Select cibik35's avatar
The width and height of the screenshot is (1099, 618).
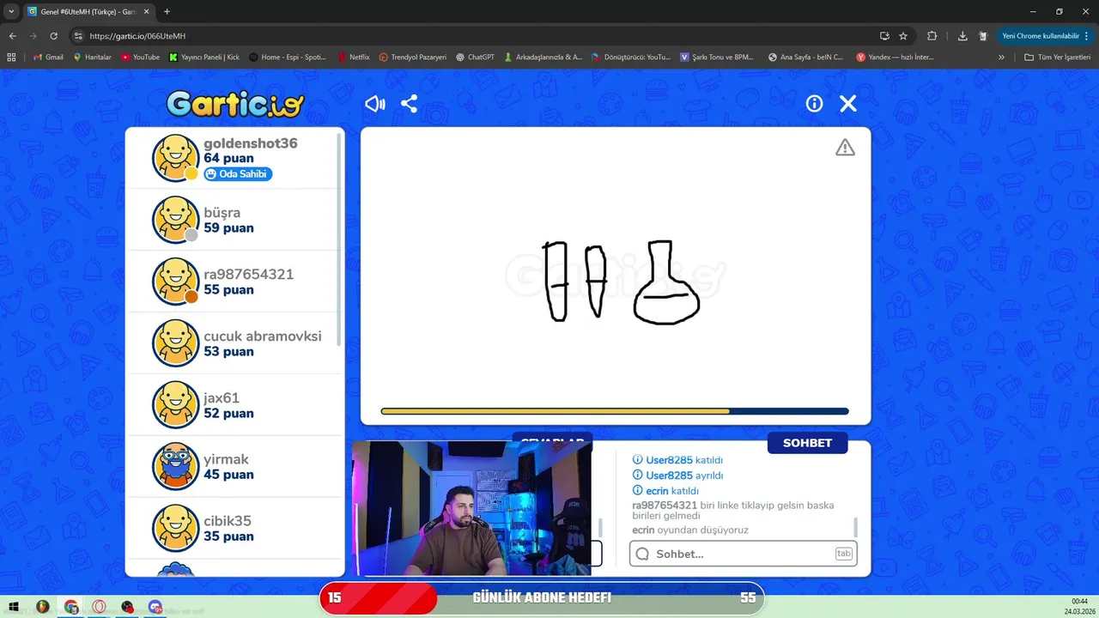pos(176,528)
